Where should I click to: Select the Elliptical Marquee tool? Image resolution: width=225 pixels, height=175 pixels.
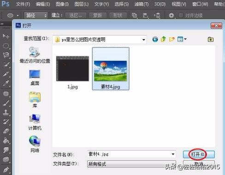pos(6,46)
